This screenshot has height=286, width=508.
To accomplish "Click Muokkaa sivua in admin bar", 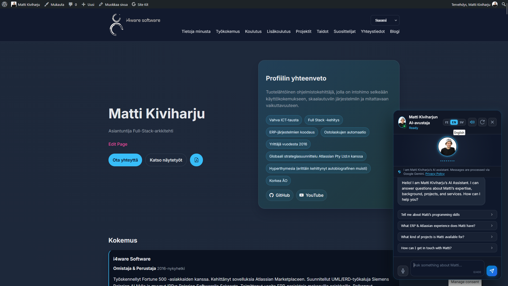I will click(x=113, y=4).
